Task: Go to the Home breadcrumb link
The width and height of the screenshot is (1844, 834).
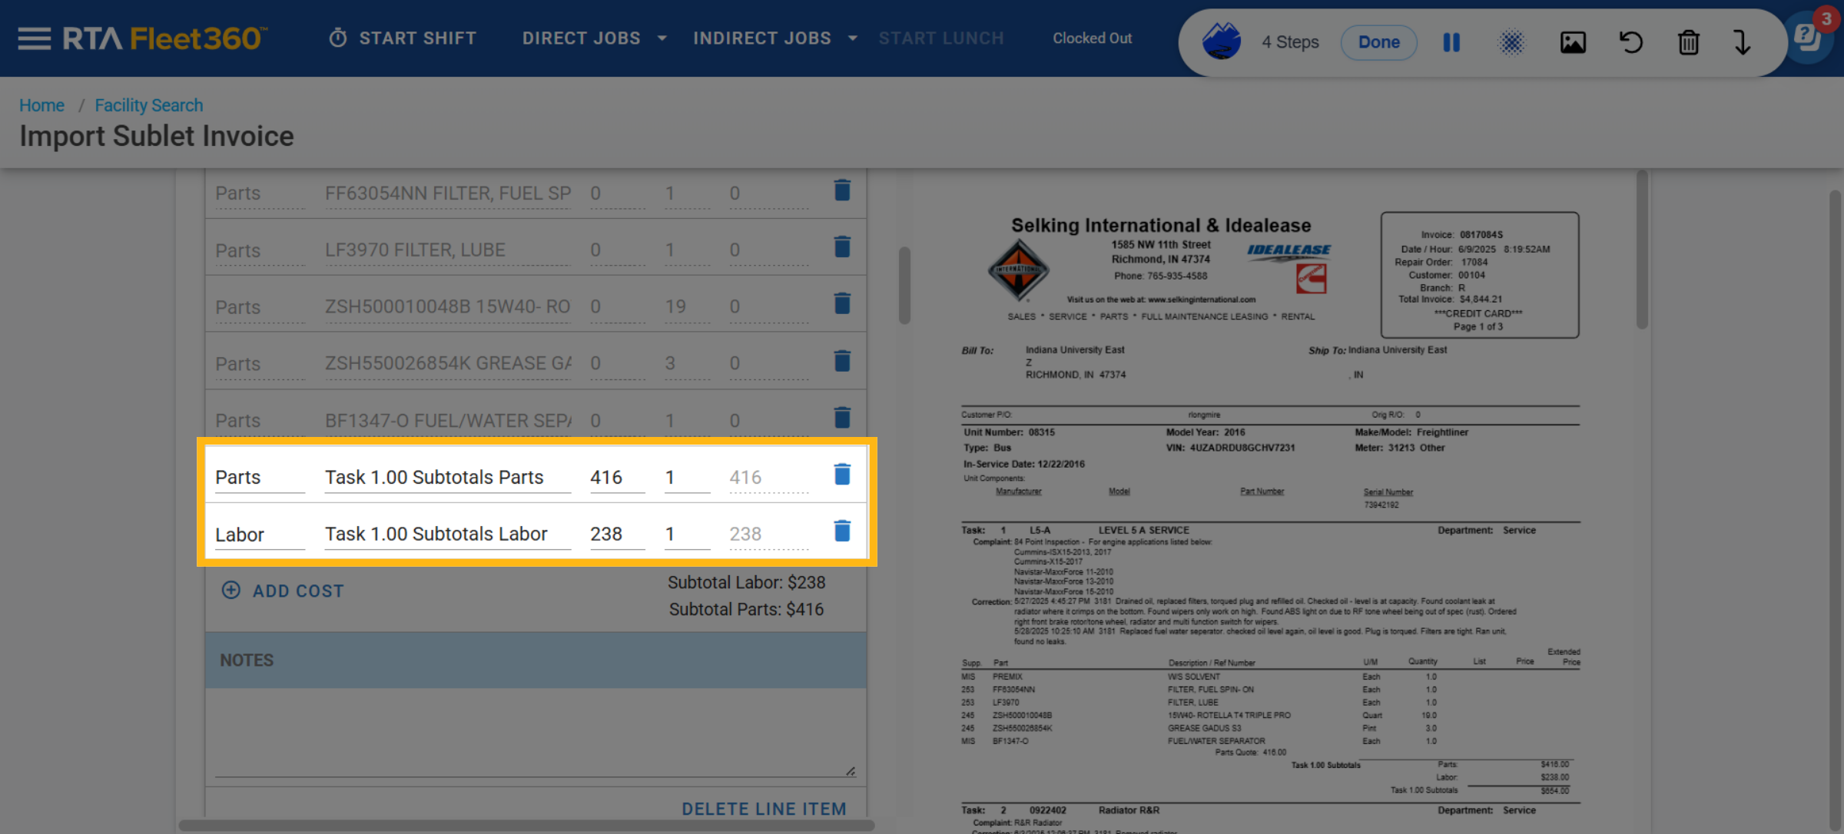Action: (x=41, y=105)
